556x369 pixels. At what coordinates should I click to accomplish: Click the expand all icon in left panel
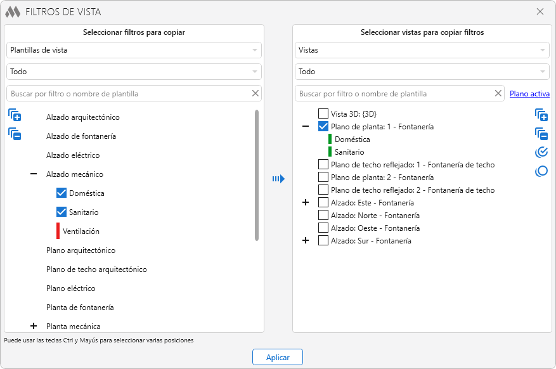[15, 115]
